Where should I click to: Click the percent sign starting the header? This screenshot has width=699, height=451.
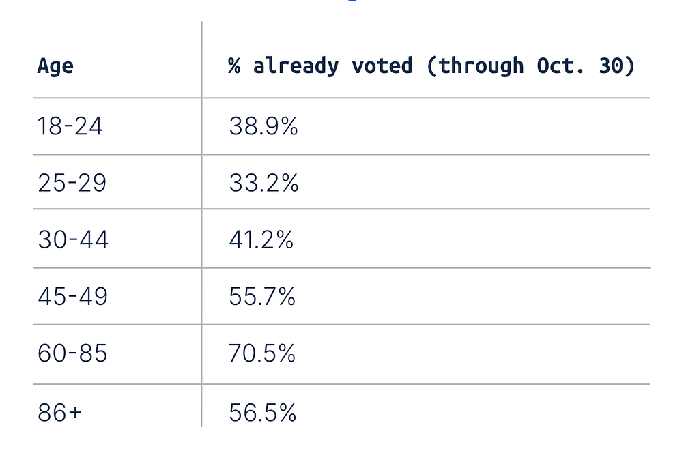[x=234, y=66]
